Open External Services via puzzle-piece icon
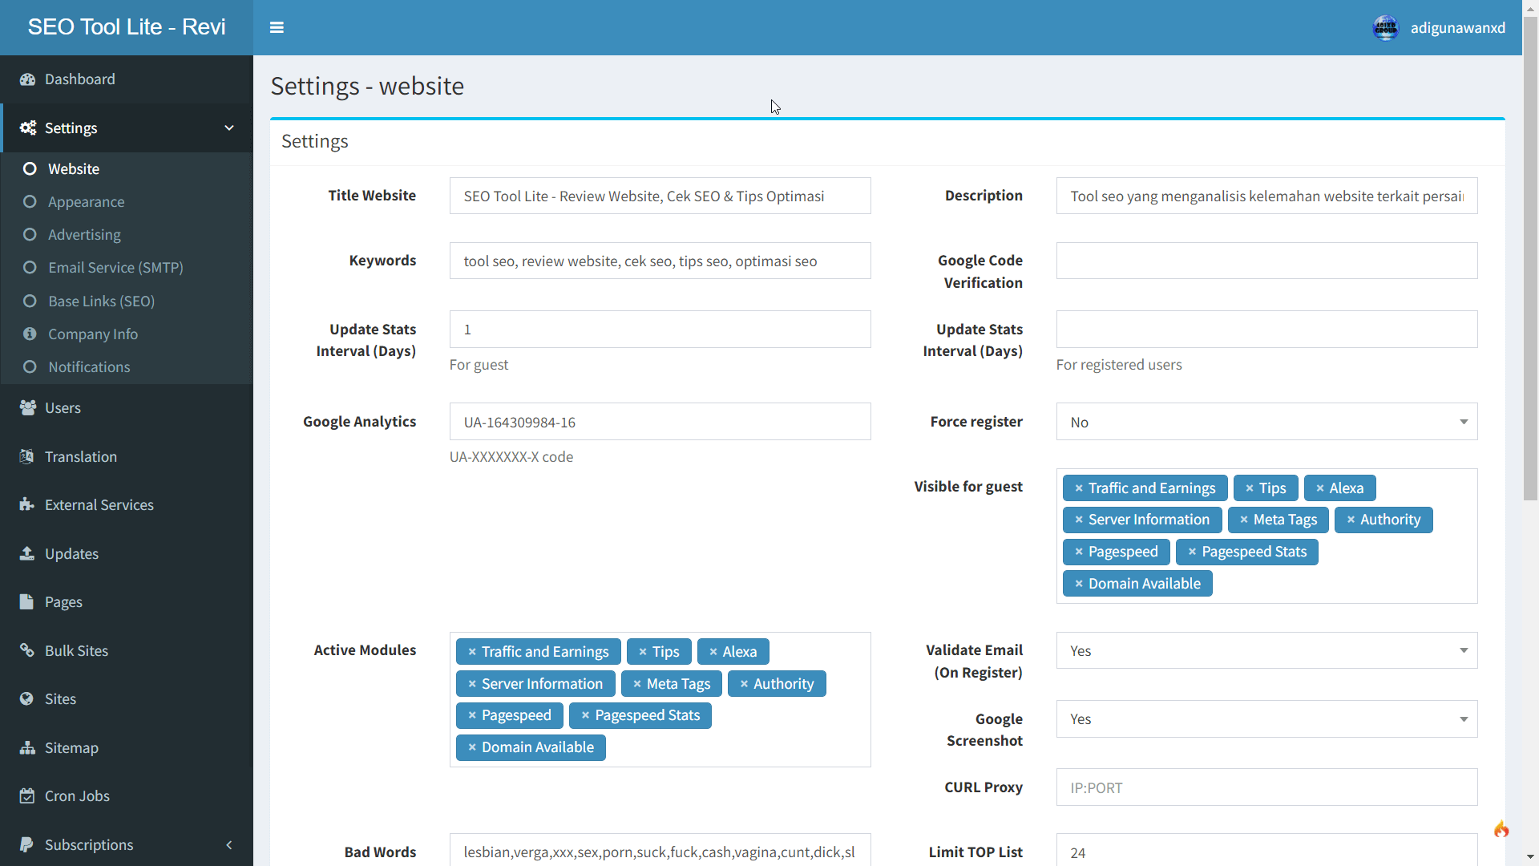 click(28, 504)
